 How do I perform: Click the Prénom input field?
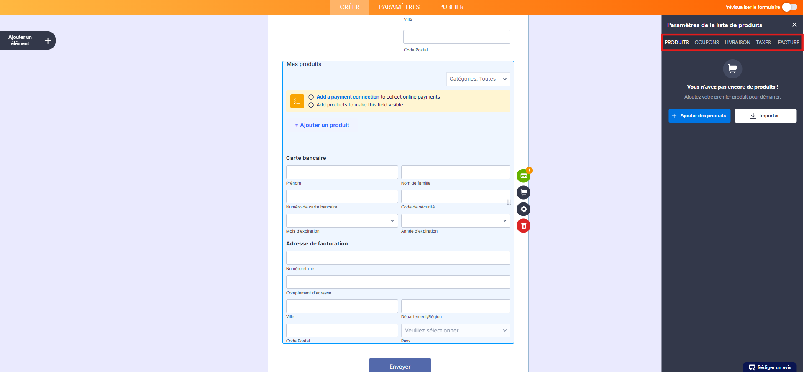(x=342, y=172)
